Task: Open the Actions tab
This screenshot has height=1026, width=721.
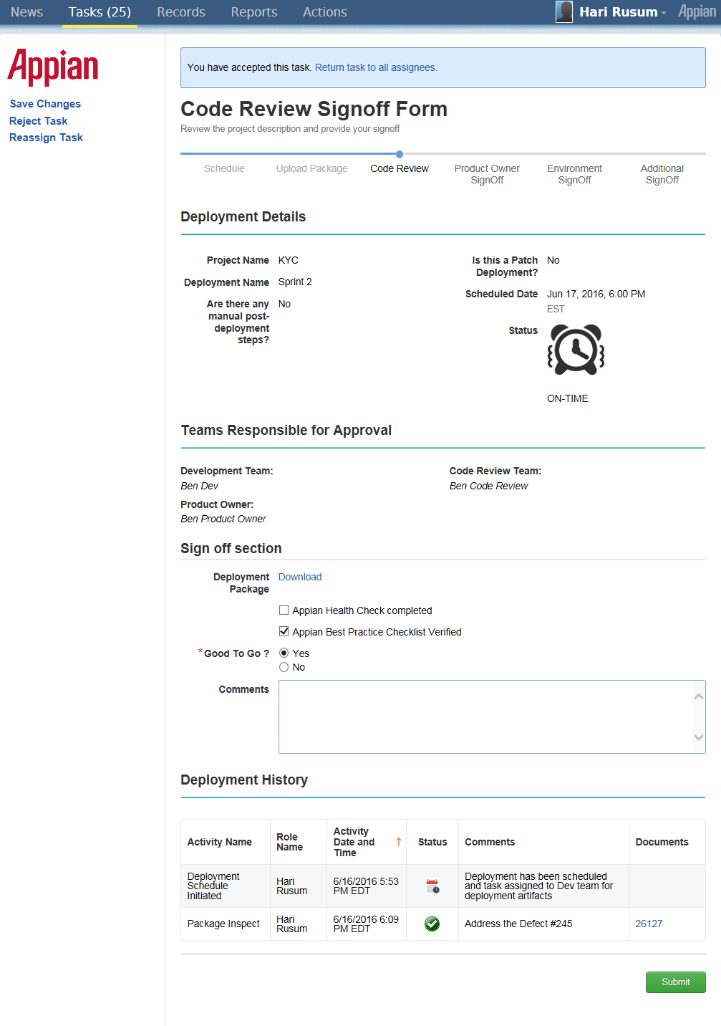Action: 325,12
